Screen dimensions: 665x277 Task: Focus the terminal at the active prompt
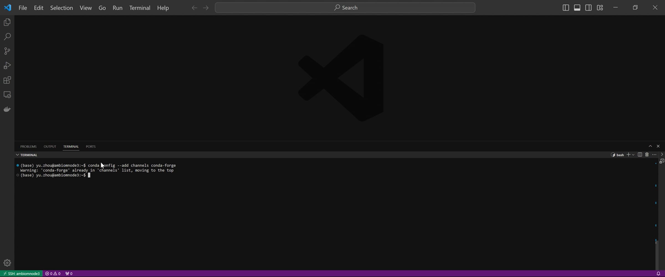point(89,175)
